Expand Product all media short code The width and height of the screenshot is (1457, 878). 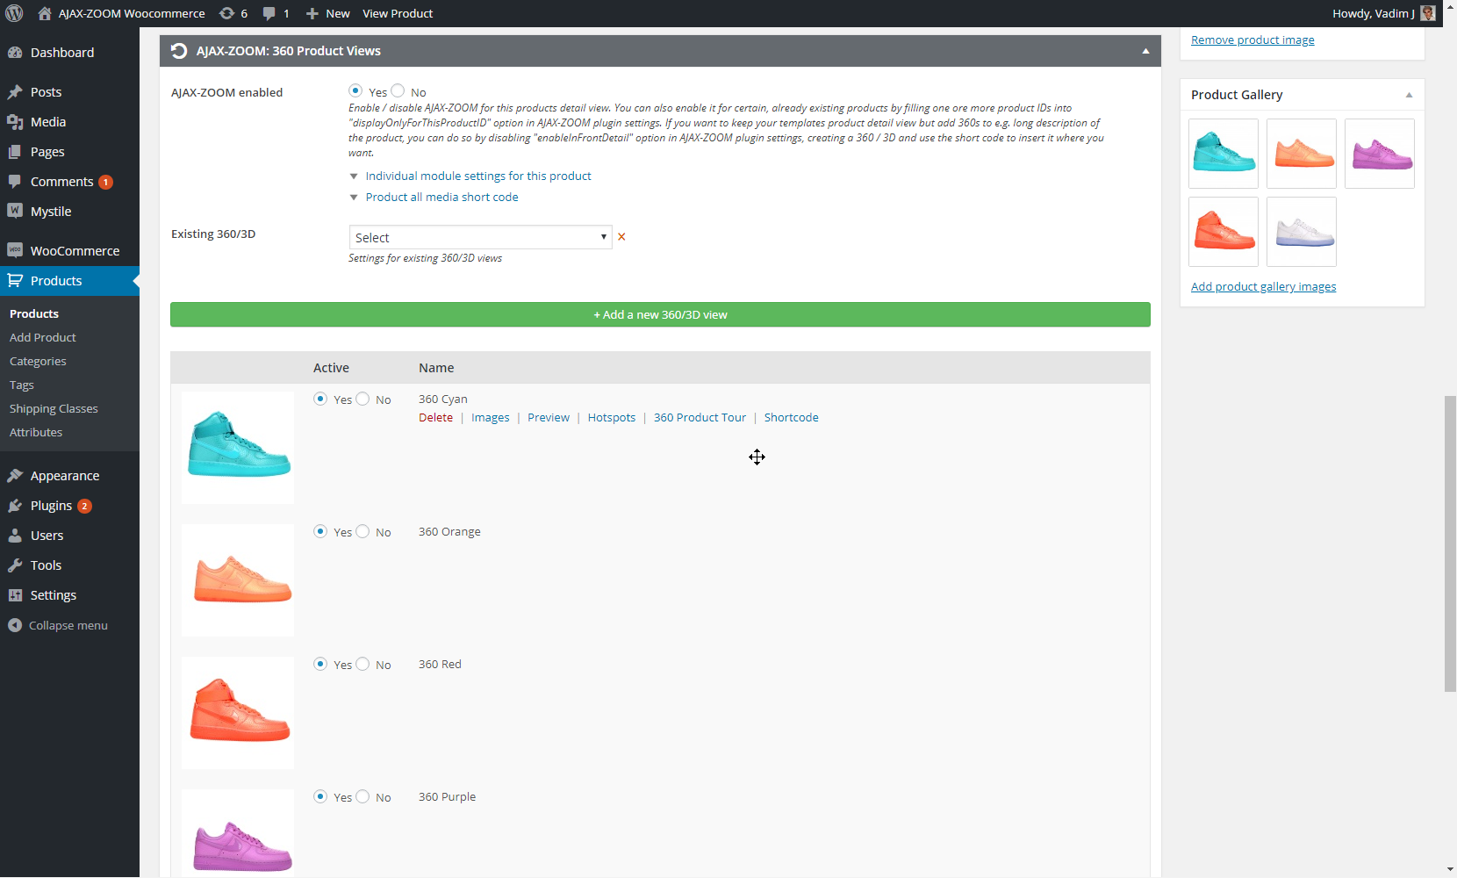pyautogui.click(x=441, y=197)
